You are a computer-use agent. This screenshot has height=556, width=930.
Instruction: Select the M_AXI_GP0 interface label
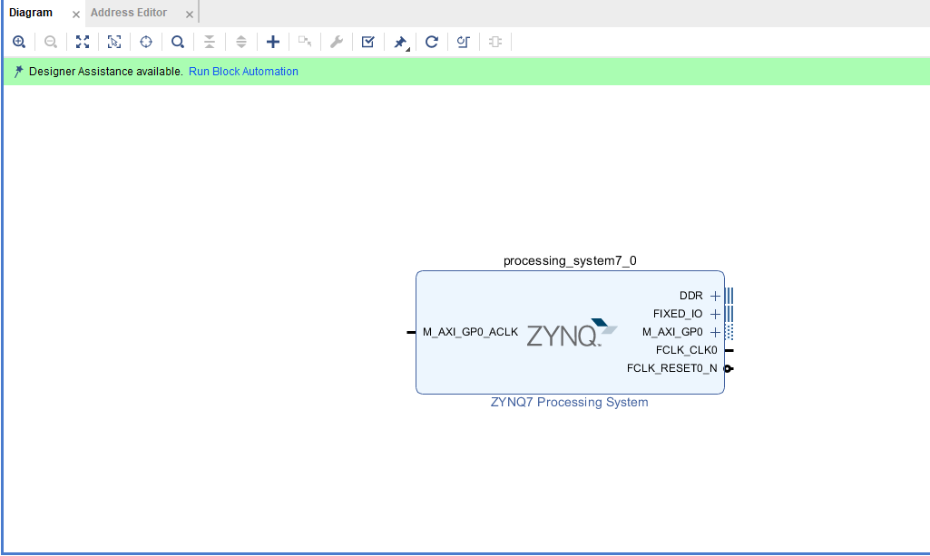(x=672, y=333)
